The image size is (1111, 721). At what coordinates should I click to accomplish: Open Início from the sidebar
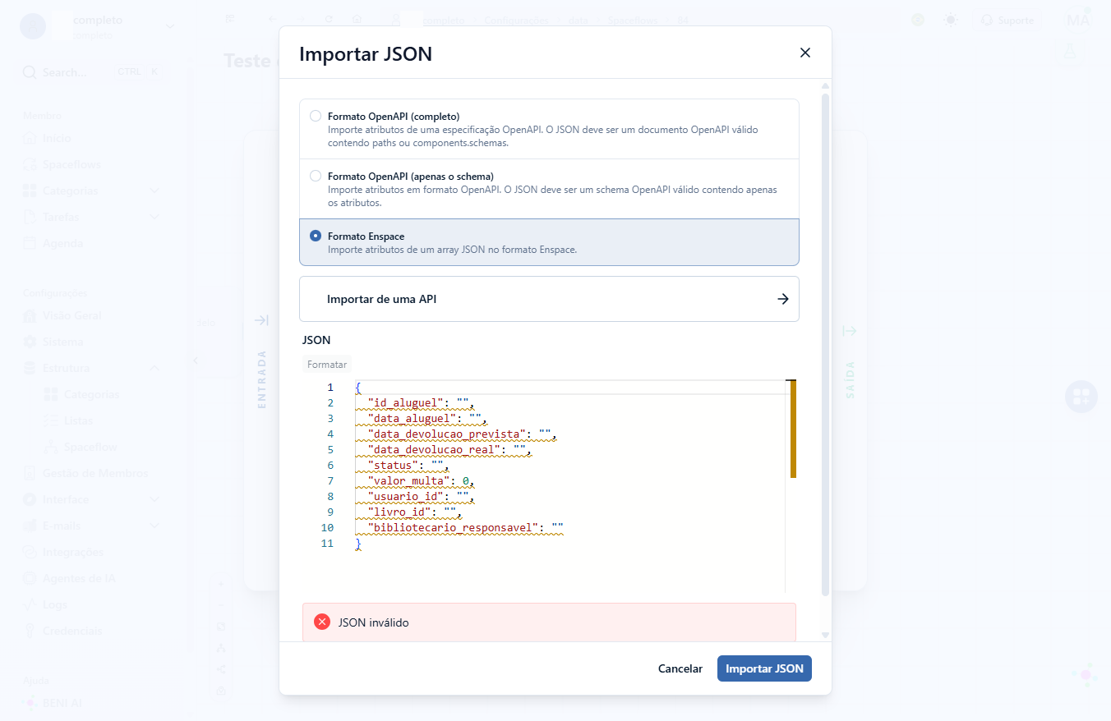(x=58, y=138)
